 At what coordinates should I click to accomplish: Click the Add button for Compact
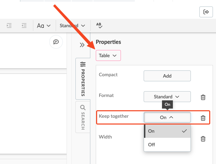coord(167,76)
